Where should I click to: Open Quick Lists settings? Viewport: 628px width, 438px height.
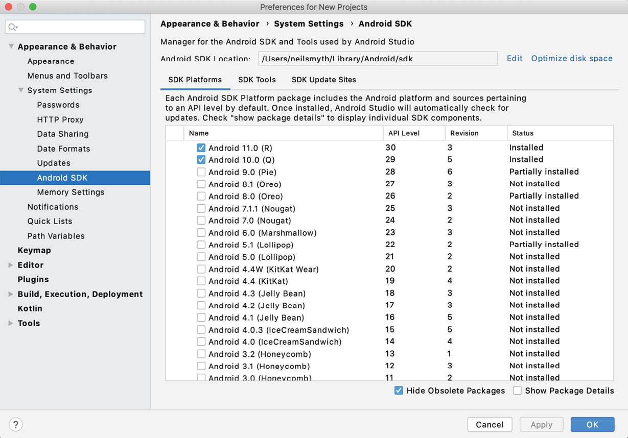(x=50, y=221)
